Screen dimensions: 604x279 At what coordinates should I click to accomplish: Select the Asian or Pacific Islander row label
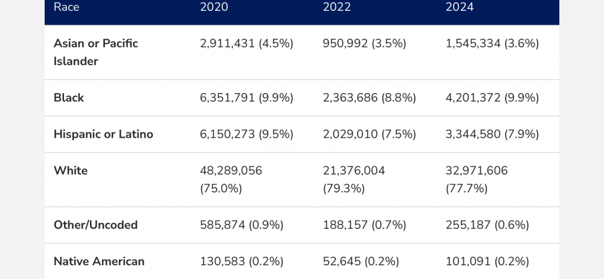point(95,52)
